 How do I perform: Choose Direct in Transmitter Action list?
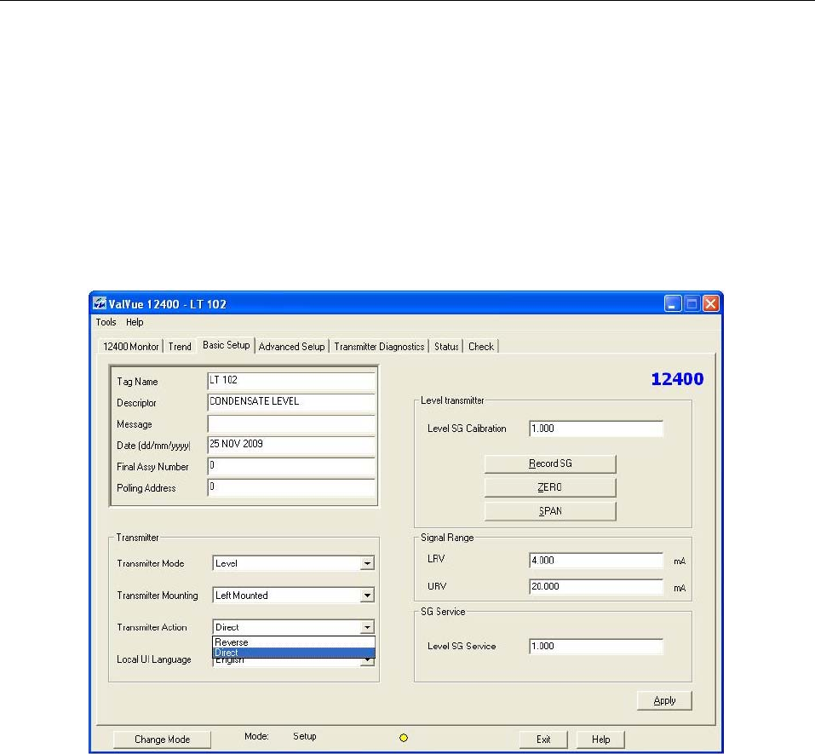tap(294, 652)
